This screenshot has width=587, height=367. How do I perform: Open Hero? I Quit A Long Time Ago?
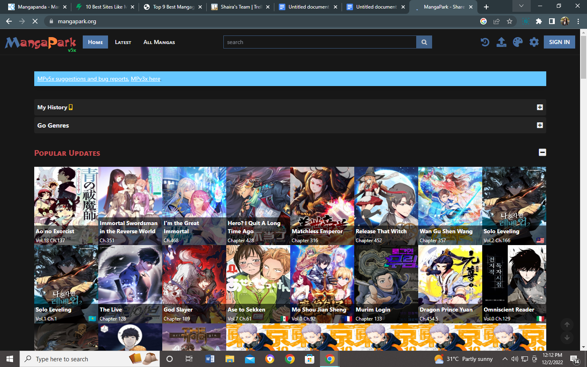[258, 206]
